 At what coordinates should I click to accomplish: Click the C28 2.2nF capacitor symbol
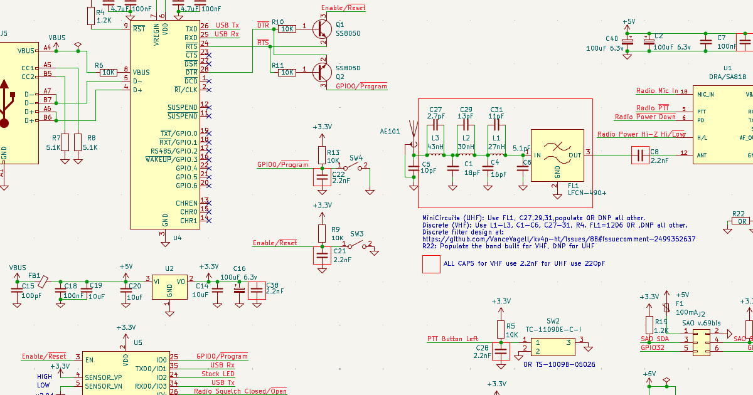500,352
